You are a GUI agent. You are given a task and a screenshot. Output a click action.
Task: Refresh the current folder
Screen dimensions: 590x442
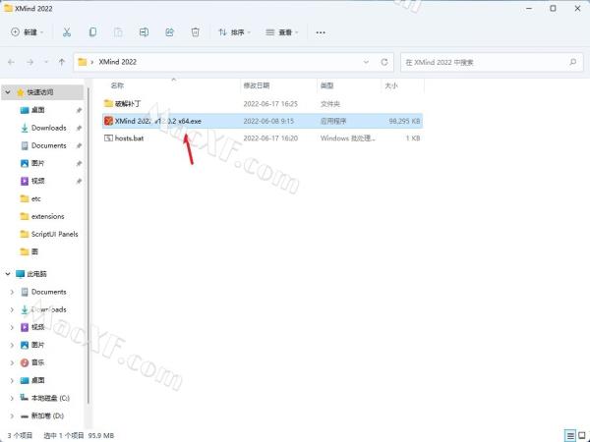tap(384, 62)
